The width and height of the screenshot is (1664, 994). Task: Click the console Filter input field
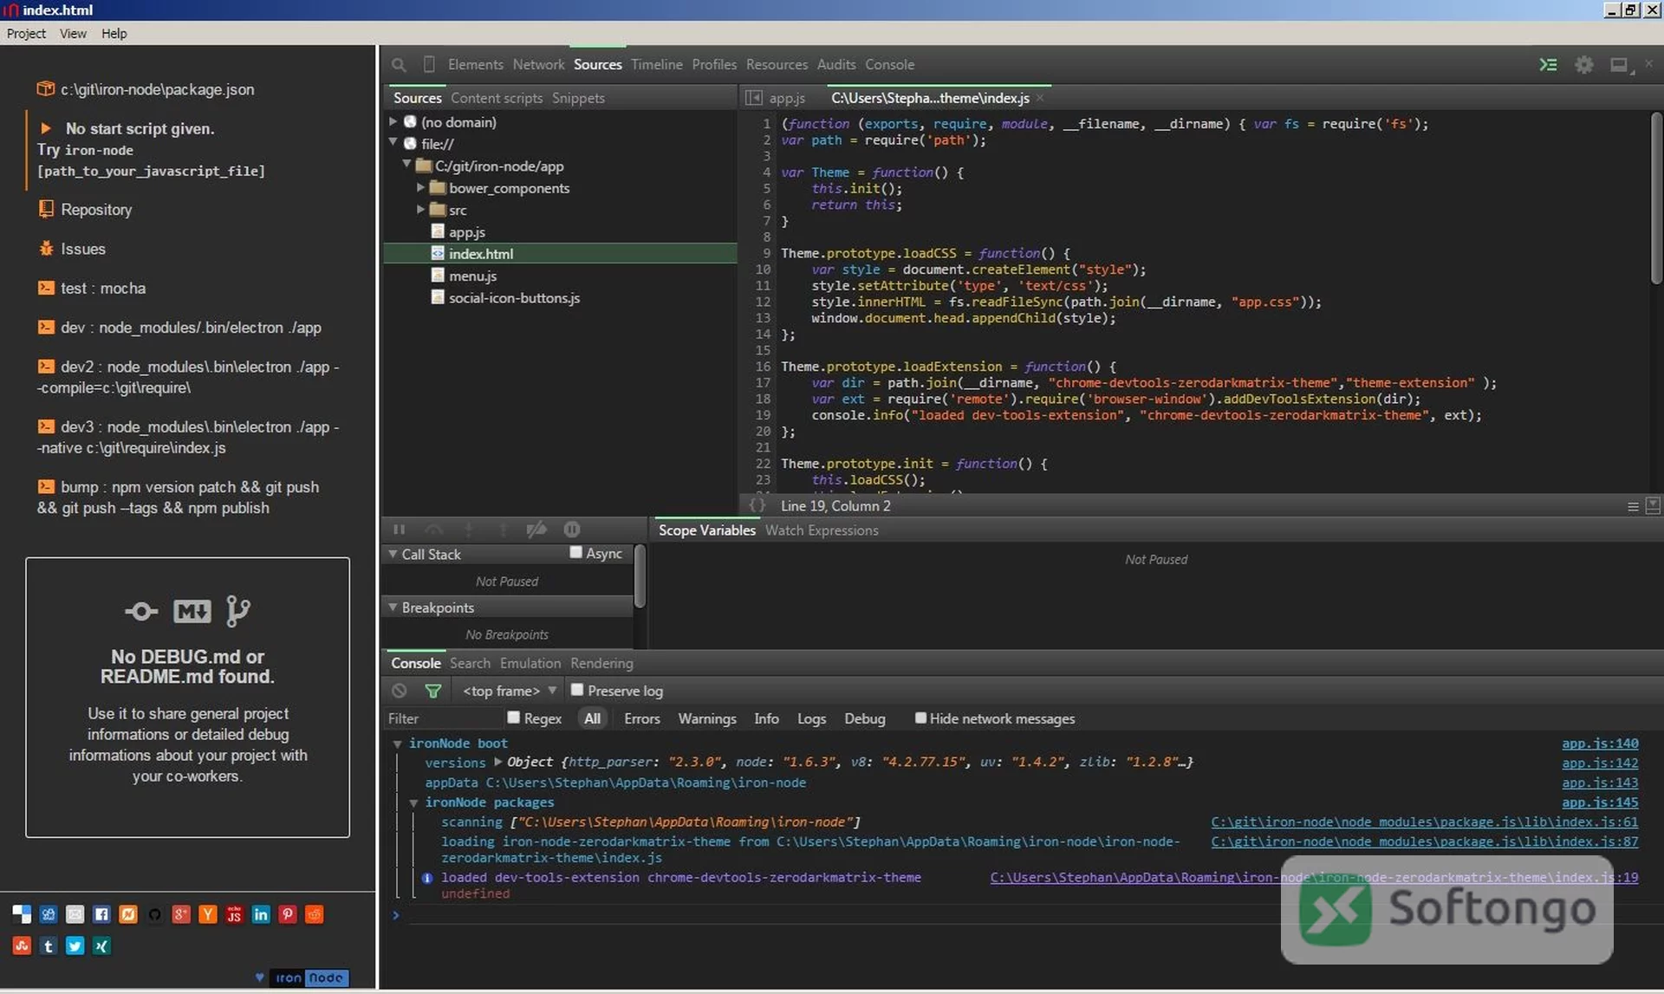coord(444,718)
